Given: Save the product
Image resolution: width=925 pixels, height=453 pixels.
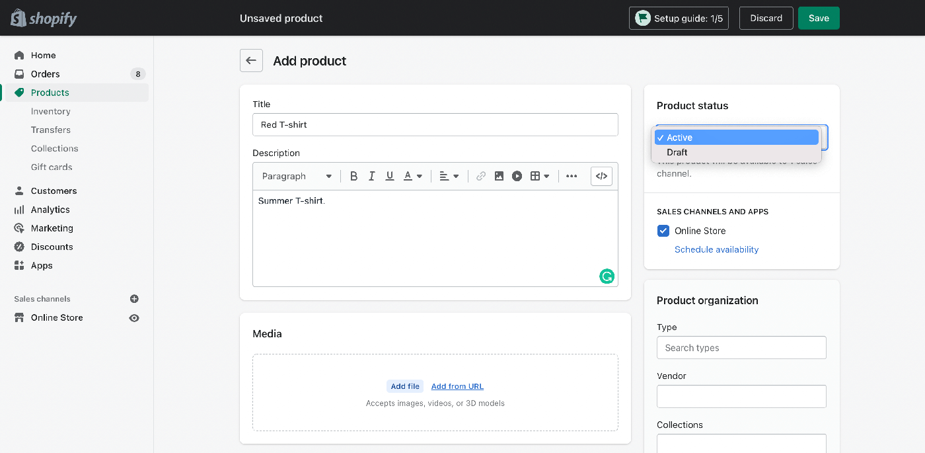Looking at the screenshot, I should (x=819, y=18).
